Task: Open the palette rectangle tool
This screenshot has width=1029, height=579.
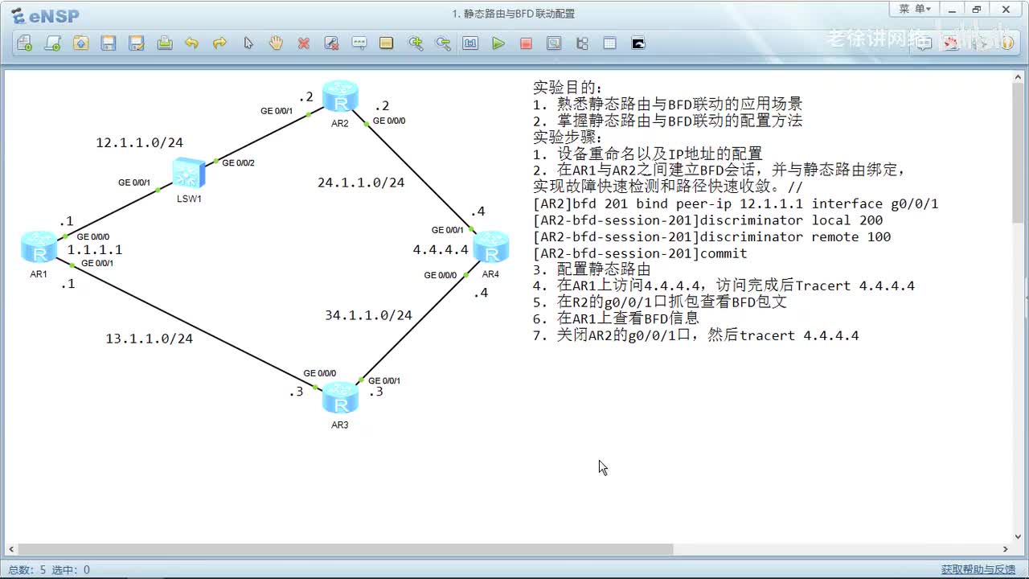Action: pyautogui.click(x=387, y=43)
